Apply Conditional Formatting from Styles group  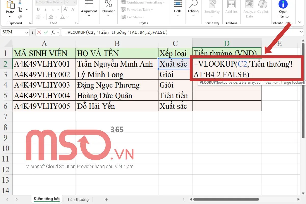[143, 2]
